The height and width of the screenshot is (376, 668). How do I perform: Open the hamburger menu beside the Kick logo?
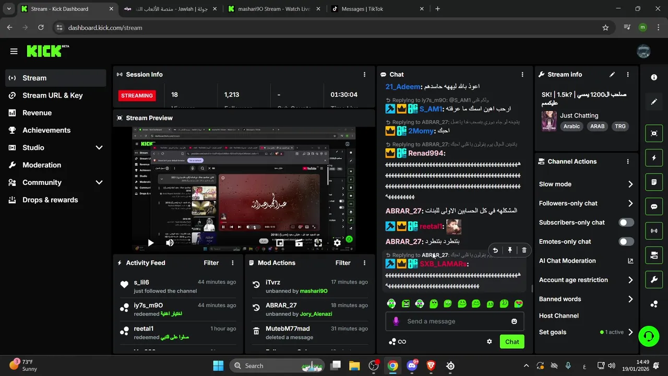point(14,51)
